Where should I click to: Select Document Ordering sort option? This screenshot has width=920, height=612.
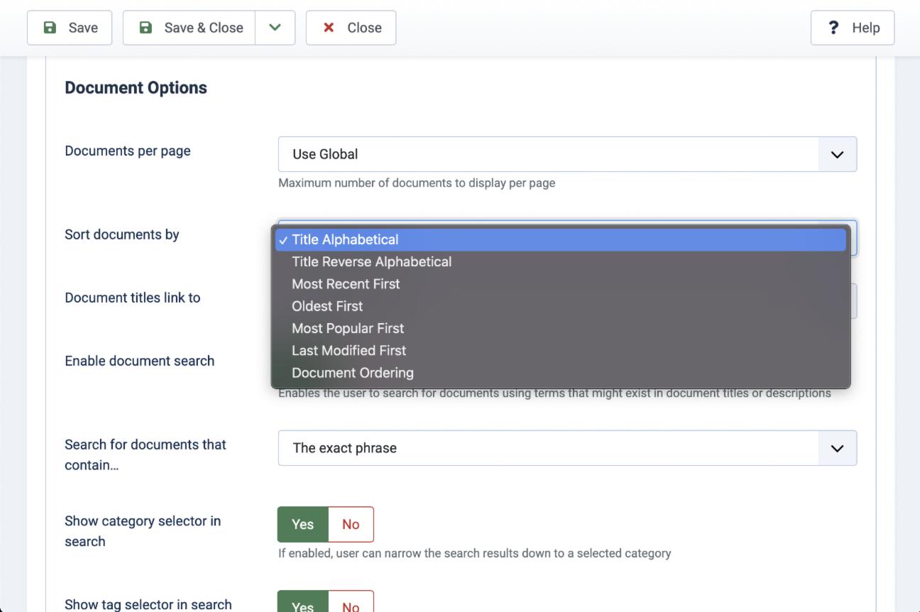pyautogui.click(x=352, y=373)
